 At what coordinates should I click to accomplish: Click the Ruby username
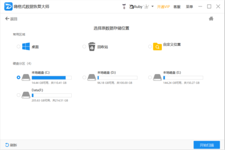(138, 7)
